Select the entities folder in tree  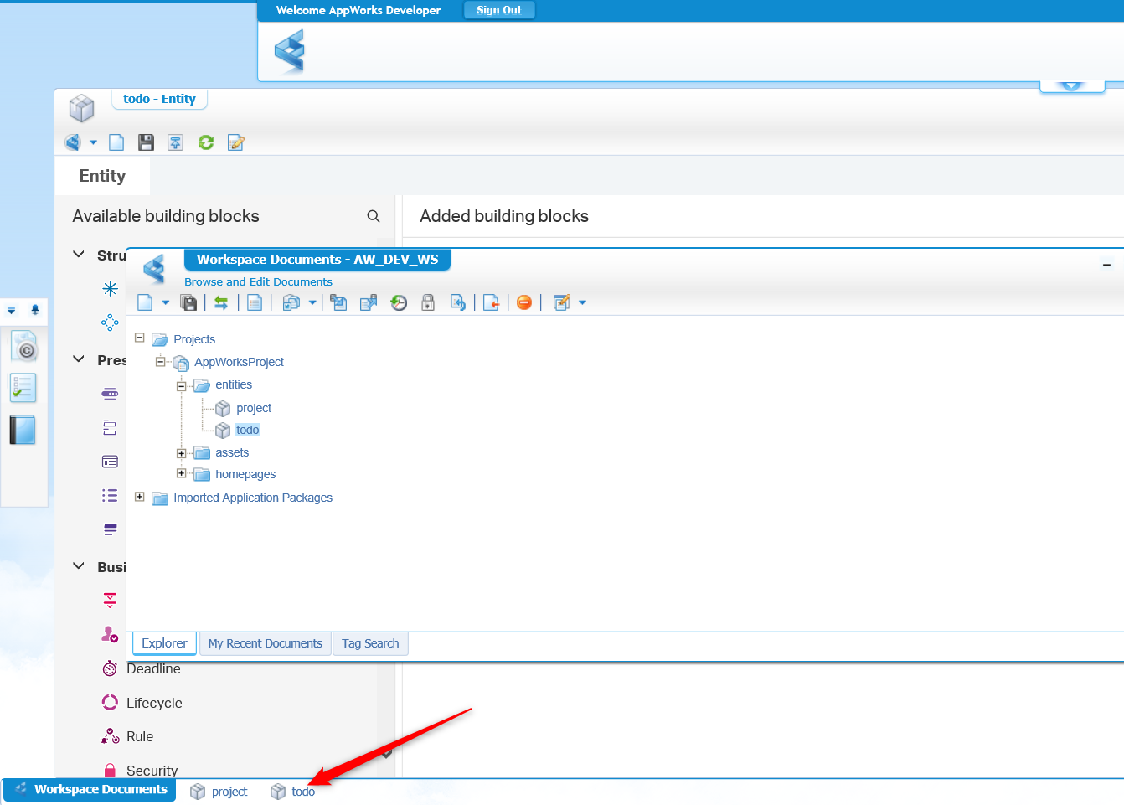point(234,384)
